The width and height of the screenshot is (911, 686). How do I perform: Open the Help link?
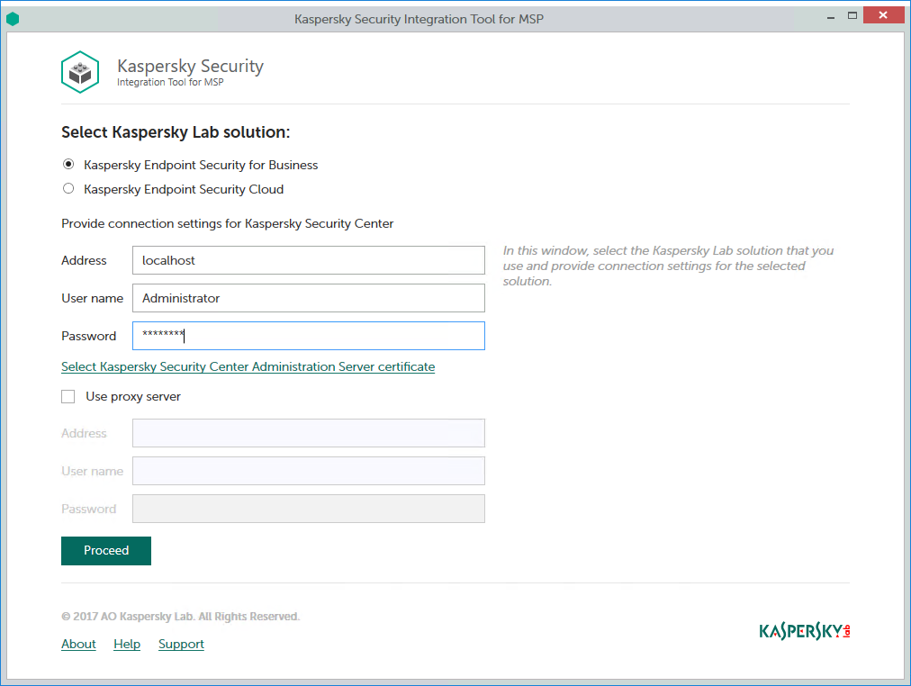coord(127,644)
